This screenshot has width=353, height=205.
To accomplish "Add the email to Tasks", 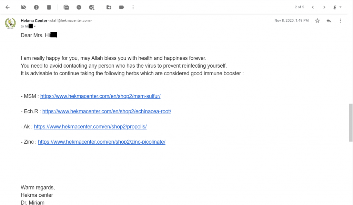I will (x=91, y=7).
